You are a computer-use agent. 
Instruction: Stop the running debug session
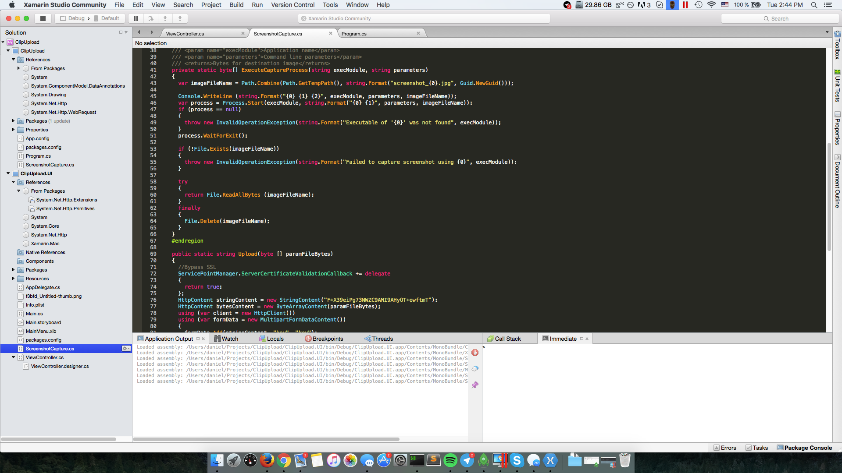(x=43, y=18)
